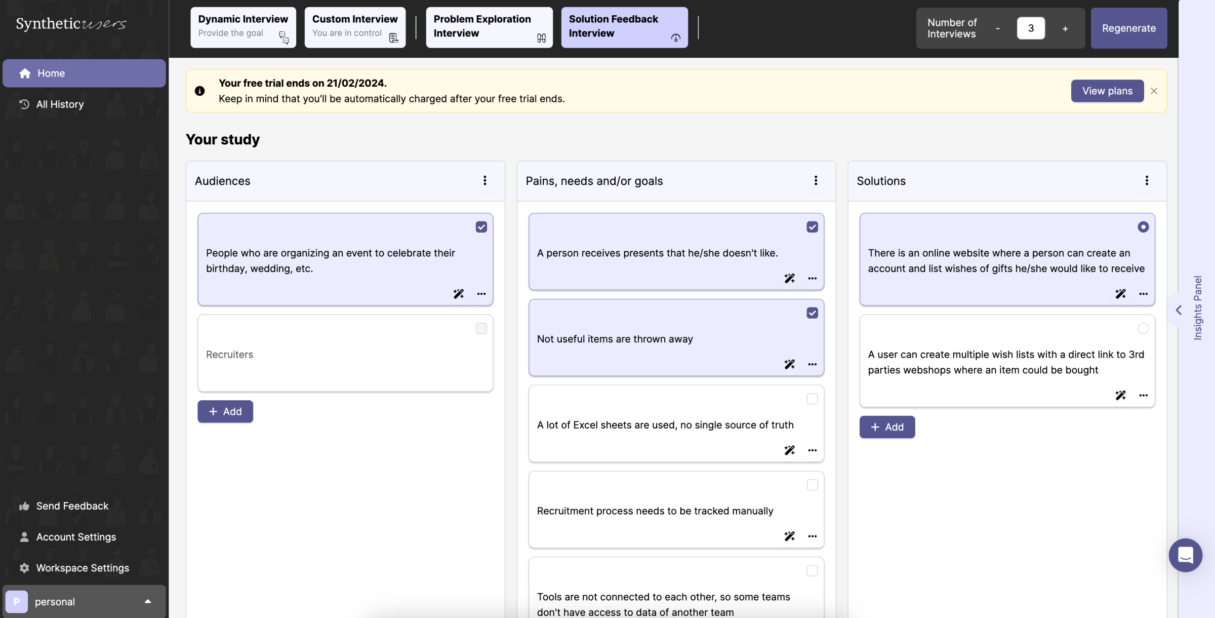Switch to Dynamic Interview tab
The width and height of the screenshot is (1215, 618).
(x=243, y=27)
